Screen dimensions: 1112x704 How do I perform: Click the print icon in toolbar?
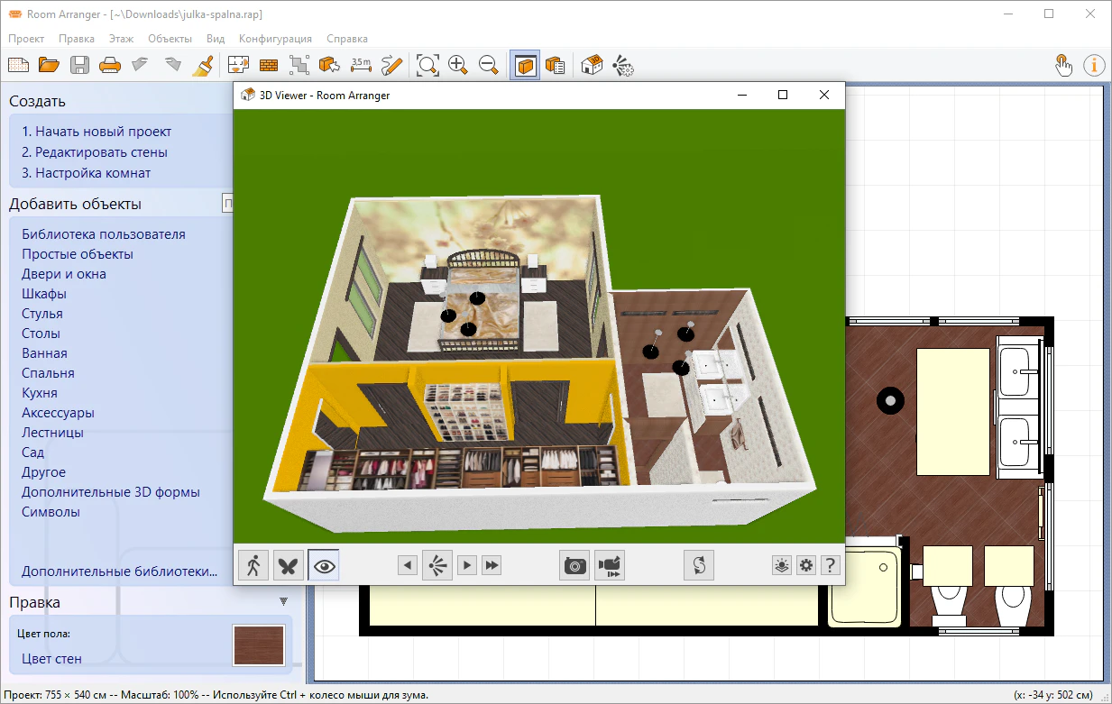click(109, 64)
